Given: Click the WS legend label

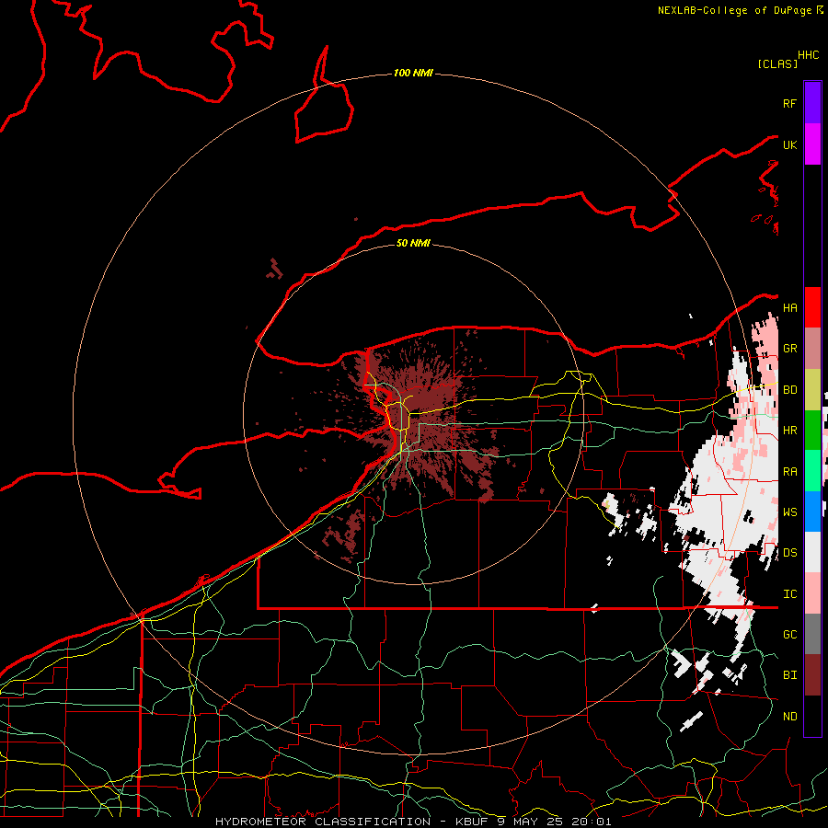Looking at the screenshot, I should click(790, 512).
